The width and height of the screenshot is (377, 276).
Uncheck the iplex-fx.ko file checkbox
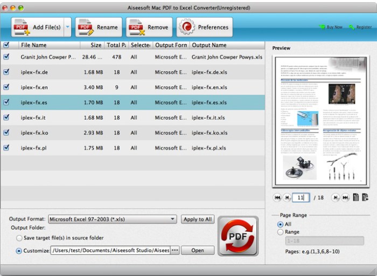tap(6, 133)
